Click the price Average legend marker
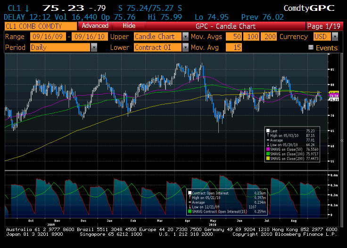Viewport: 347px width, 248px height. pyautogui.click(x=268, y=140)
